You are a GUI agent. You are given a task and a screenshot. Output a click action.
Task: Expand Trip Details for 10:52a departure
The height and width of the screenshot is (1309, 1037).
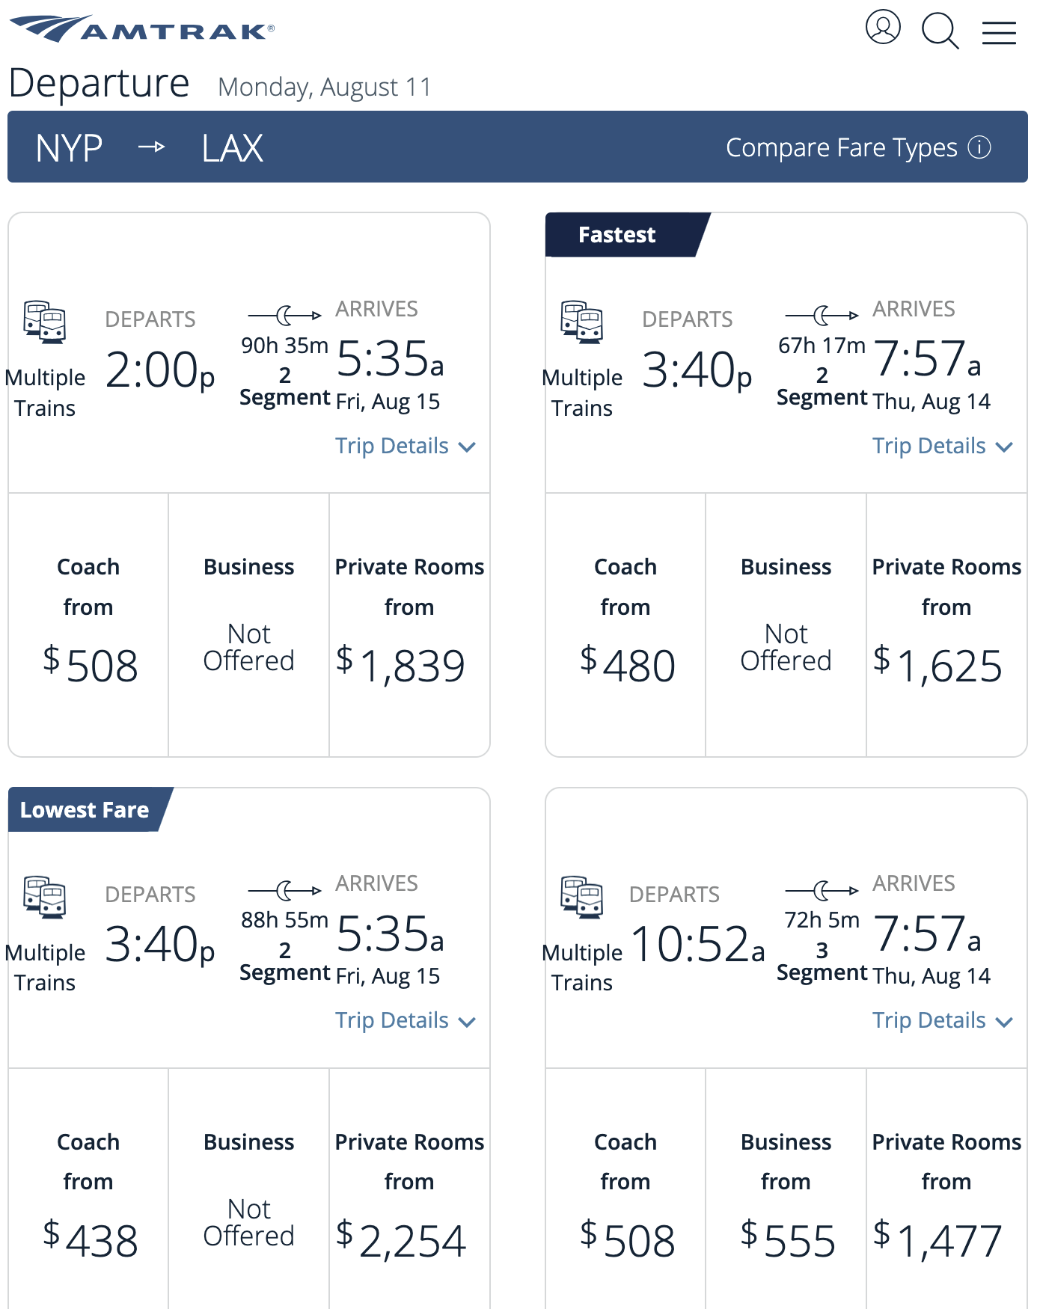(943, 1020)
